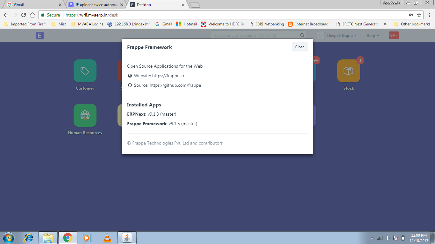Close the Frappe Framework dialog
The width and height of the screenshot is (435, 244).
click(300, 47)
